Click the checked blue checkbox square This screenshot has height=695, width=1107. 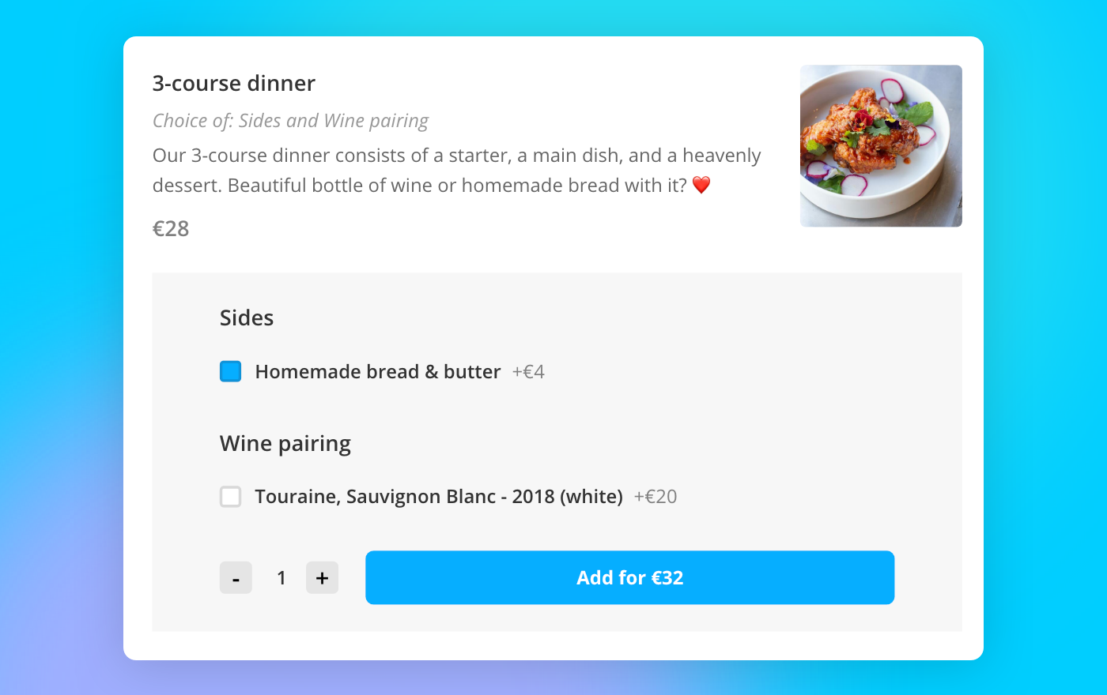[x=230, y=370]
